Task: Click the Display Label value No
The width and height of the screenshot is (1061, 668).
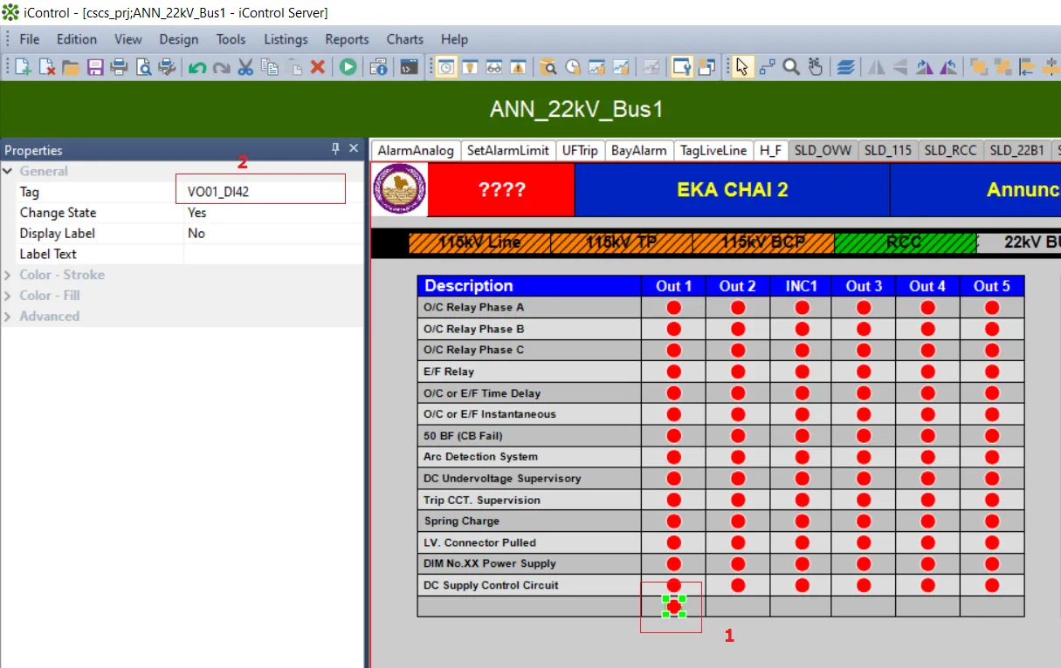Action: pyautogui.click(x=273, y=234)
